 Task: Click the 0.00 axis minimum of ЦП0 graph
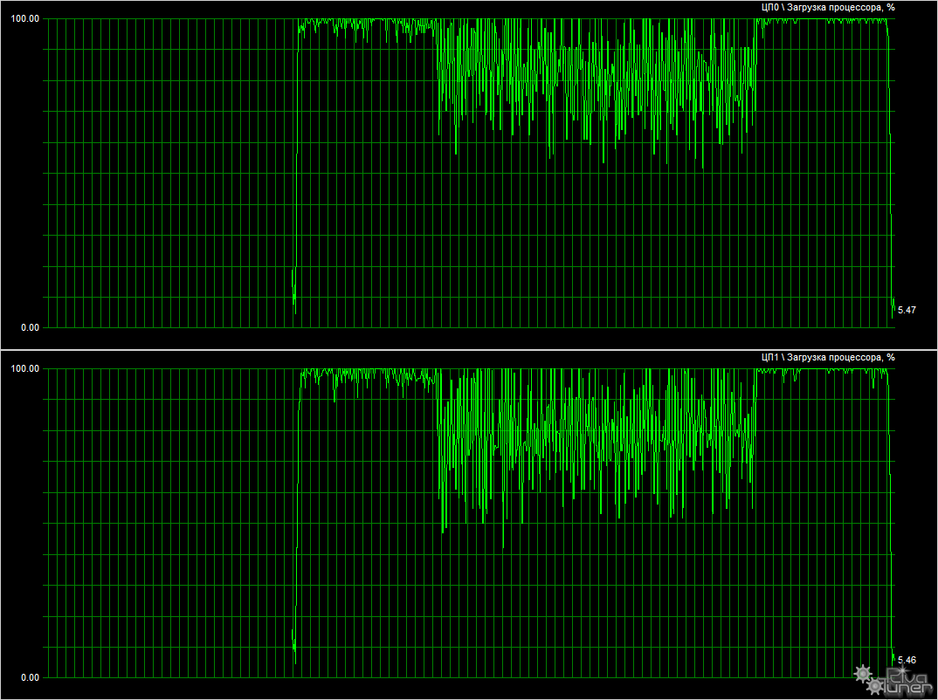tap(30, 327)
